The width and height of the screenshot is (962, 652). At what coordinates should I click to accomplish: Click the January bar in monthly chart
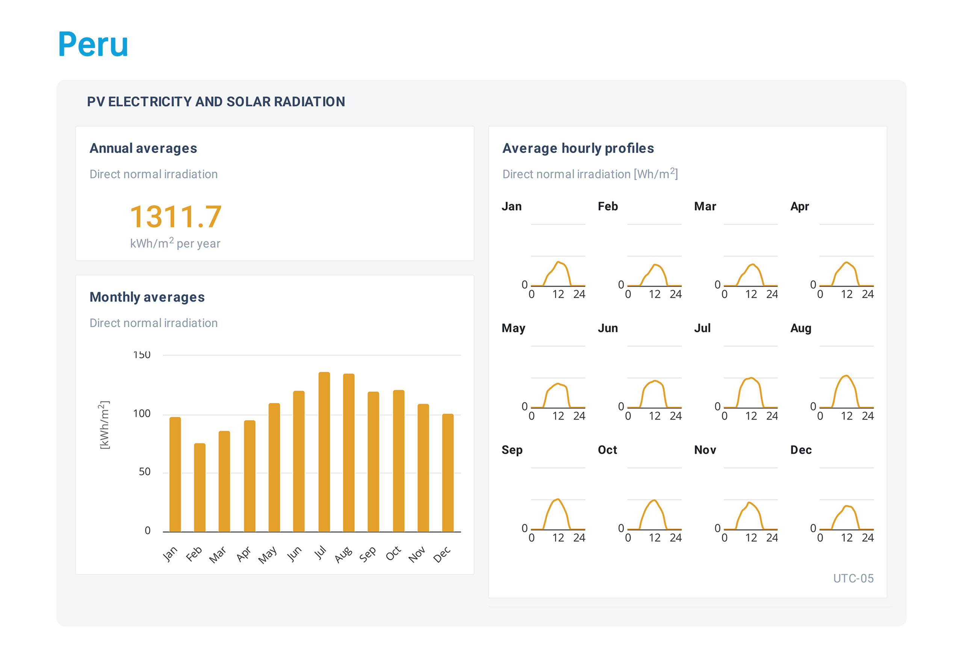[x=175, y=474]
